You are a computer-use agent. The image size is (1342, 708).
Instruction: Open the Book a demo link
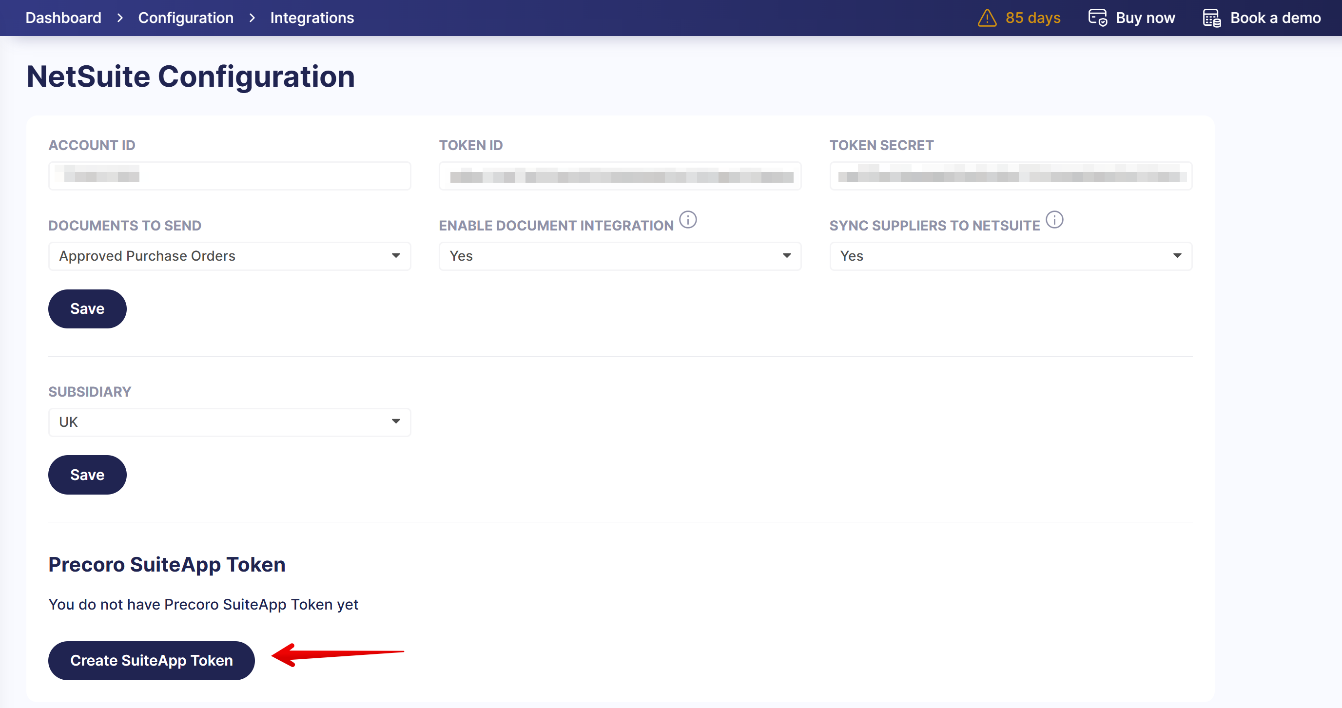(x=1275, y=18)
